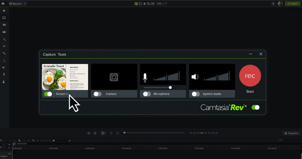Select the Crop tool in canvas toolbar
Screen dimensions: 302x159
(x=148, y=4)
